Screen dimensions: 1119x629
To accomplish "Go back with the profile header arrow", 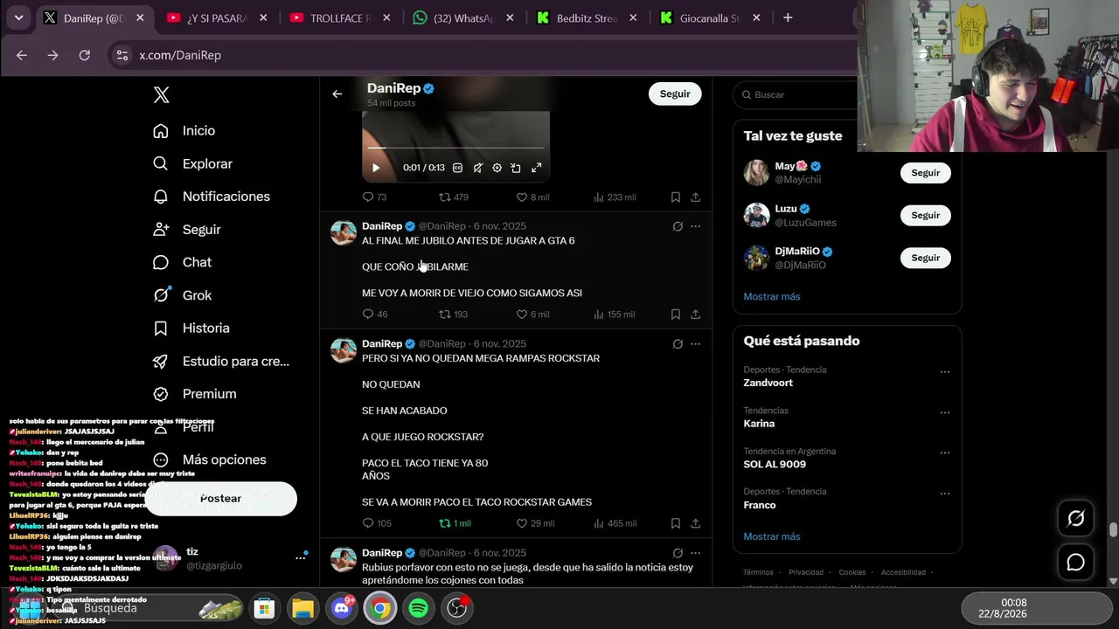I will tap(337, 94).
